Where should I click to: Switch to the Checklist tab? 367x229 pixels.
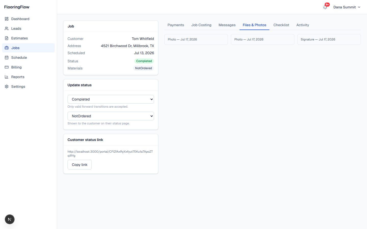pyautogui.click(x=281, y=25)
